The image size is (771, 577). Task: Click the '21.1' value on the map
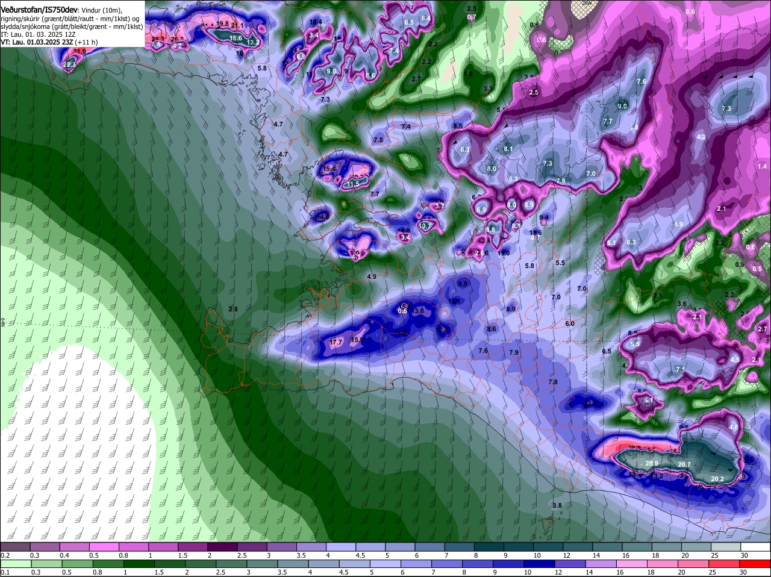coord(237,25)
